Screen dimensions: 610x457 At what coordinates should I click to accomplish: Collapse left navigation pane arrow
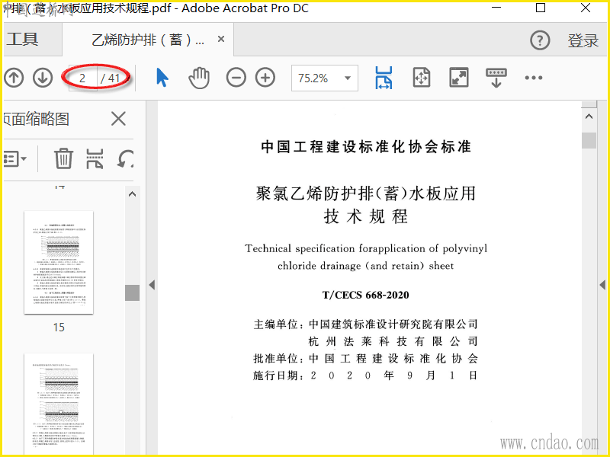tap(152, 285)
